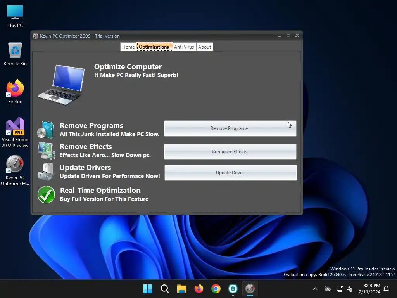Click the network display tray icon
Viewport: 397px width, 298px height.
tap(340, 289)
